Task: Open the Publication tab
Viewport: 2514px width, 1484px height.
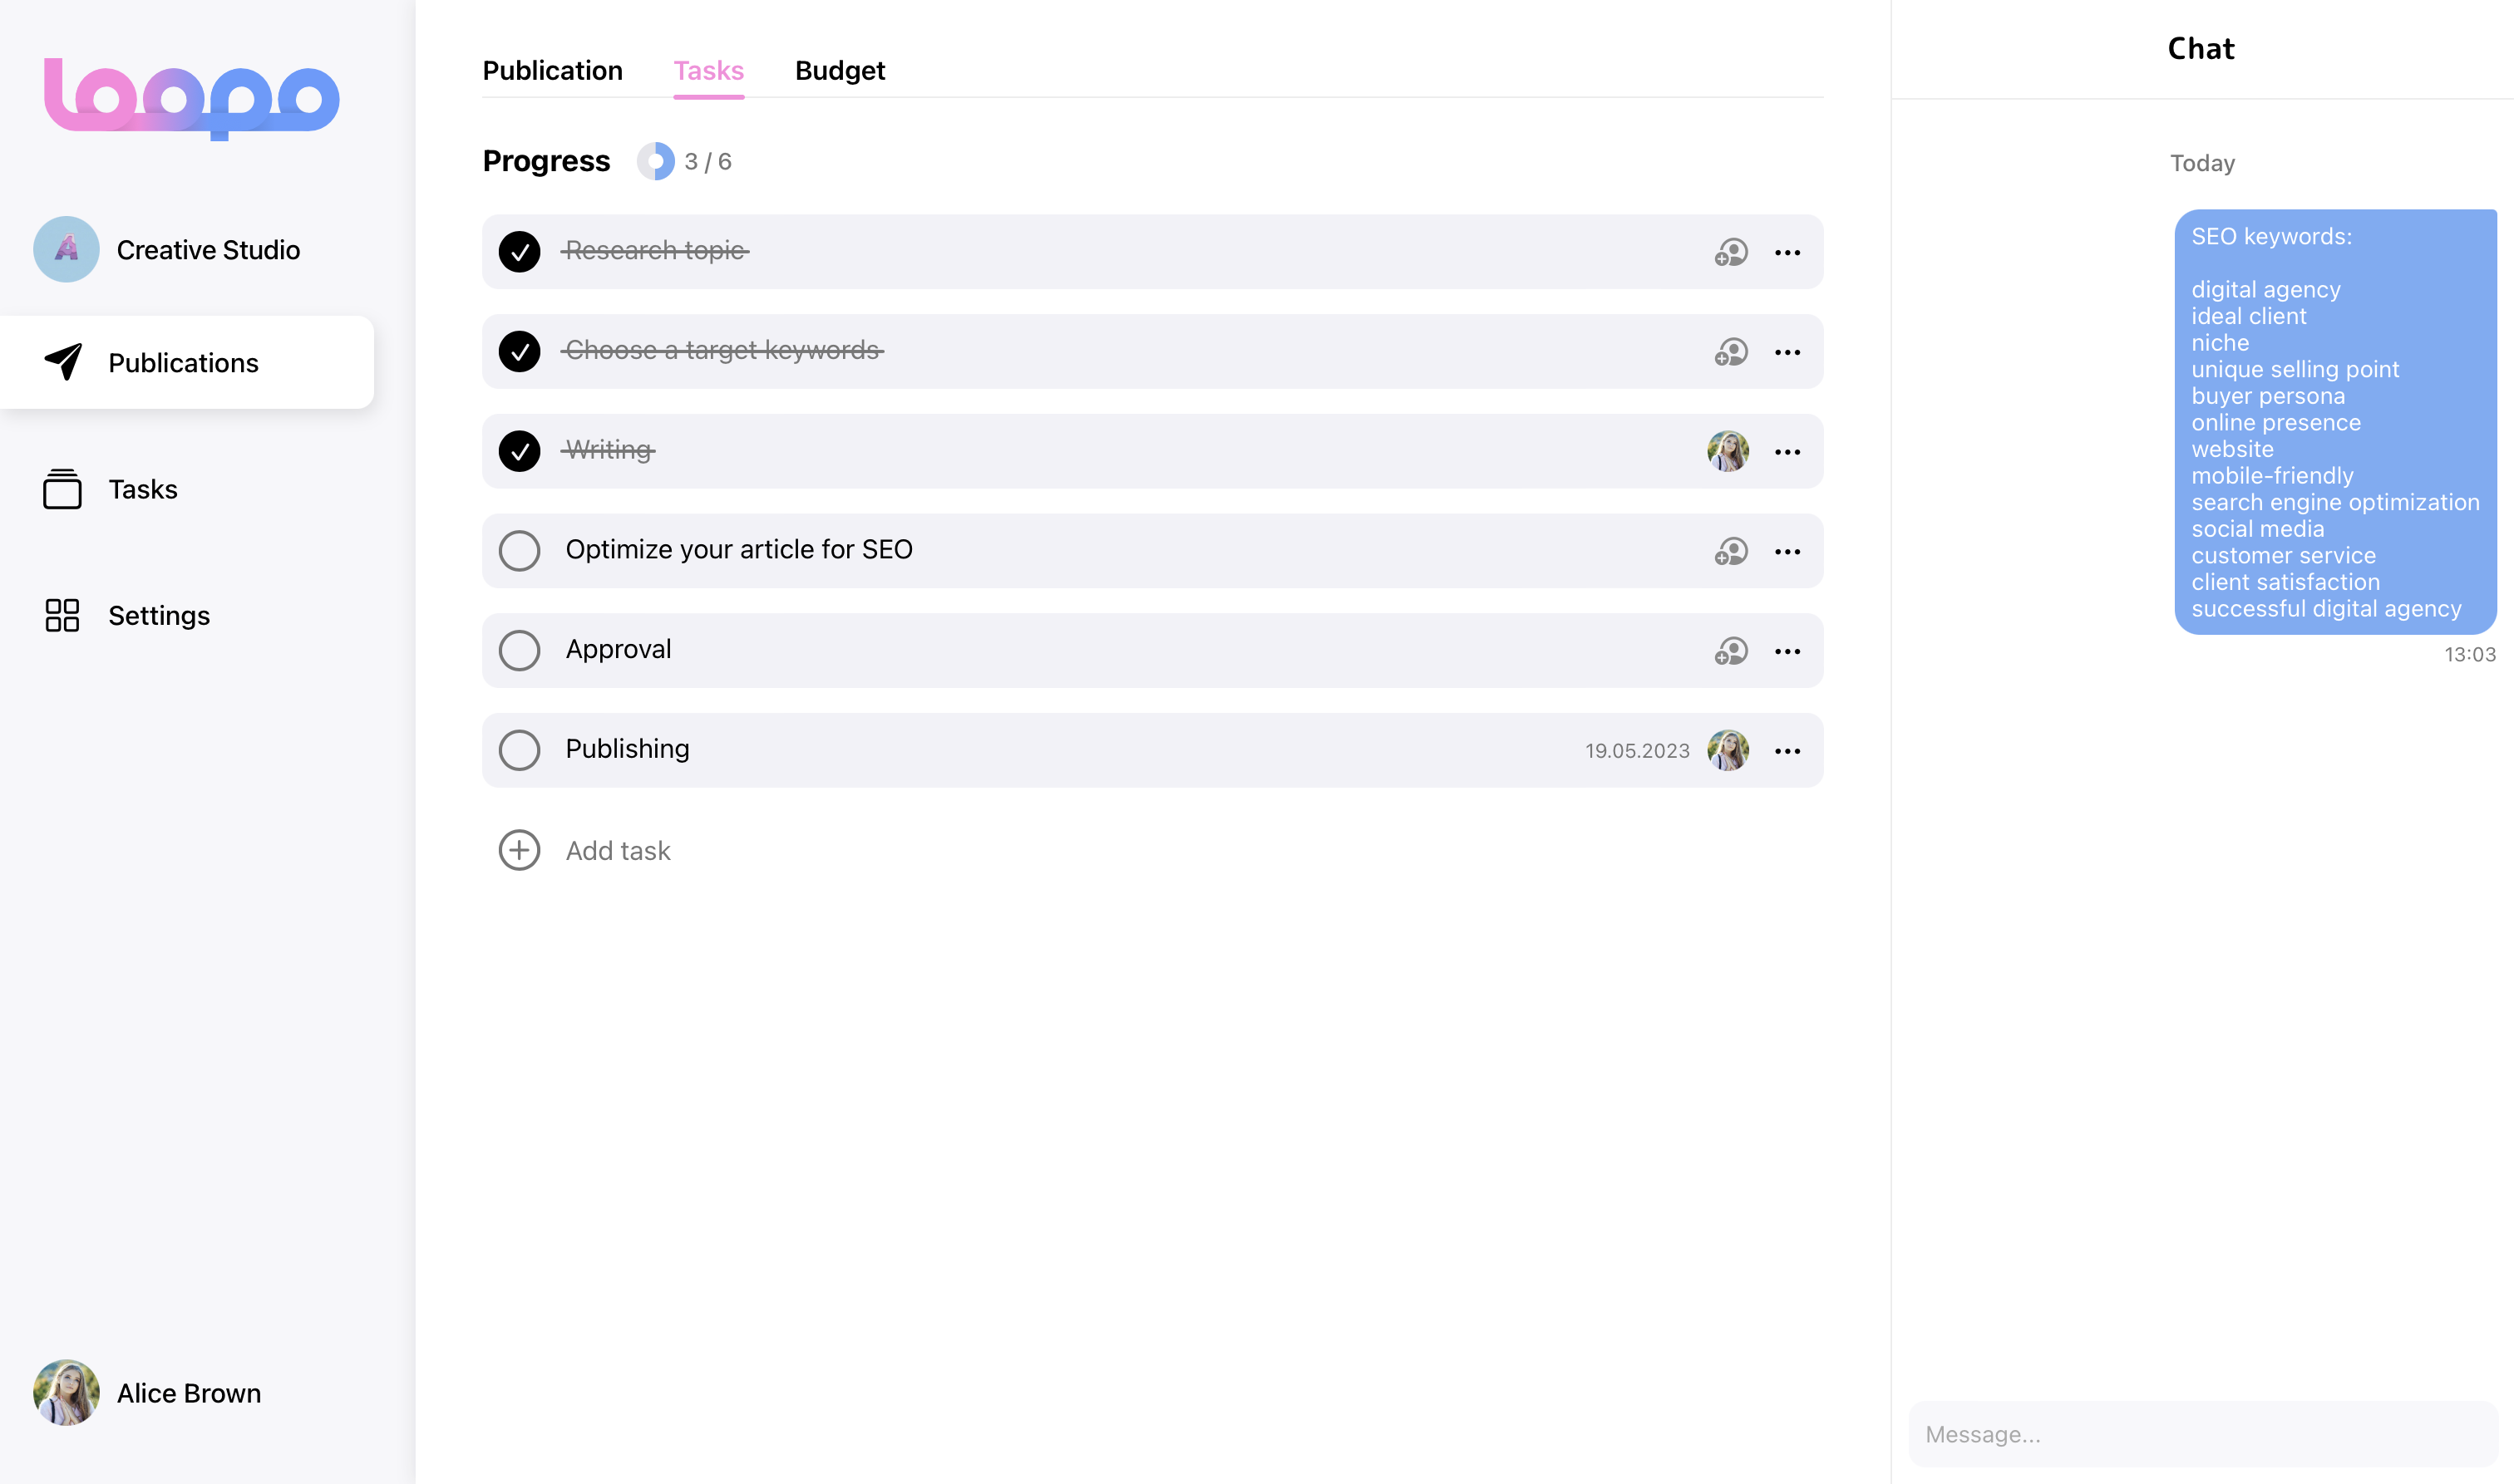Action: (552, 71)
